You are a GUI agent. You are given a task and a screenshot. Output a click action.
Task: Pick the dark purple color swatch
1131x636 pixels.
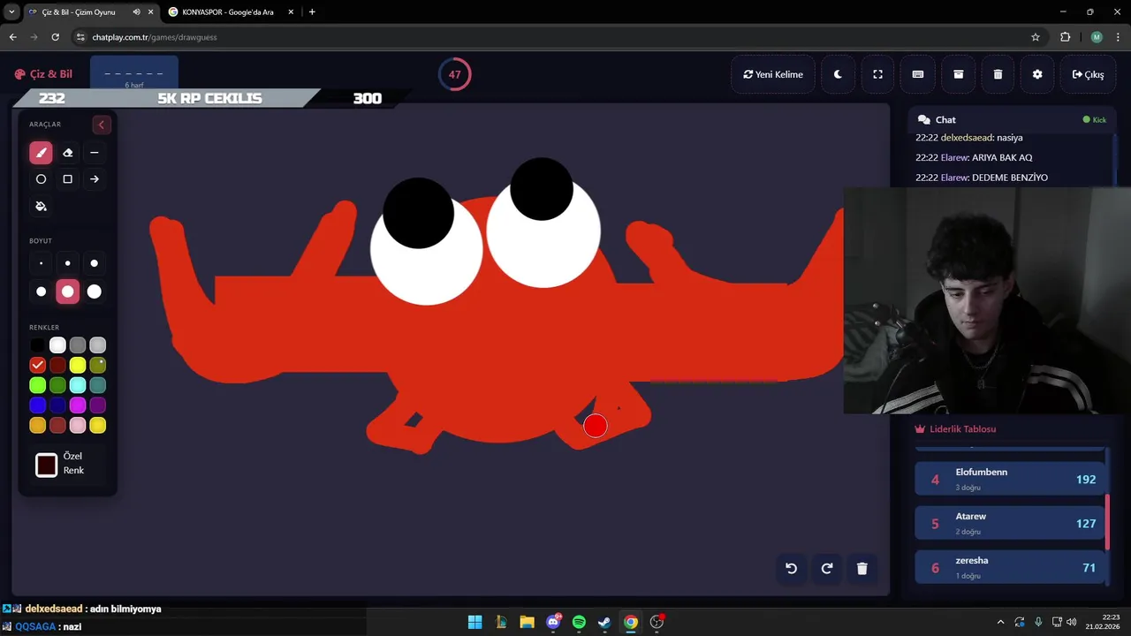(x=98, y=405)
